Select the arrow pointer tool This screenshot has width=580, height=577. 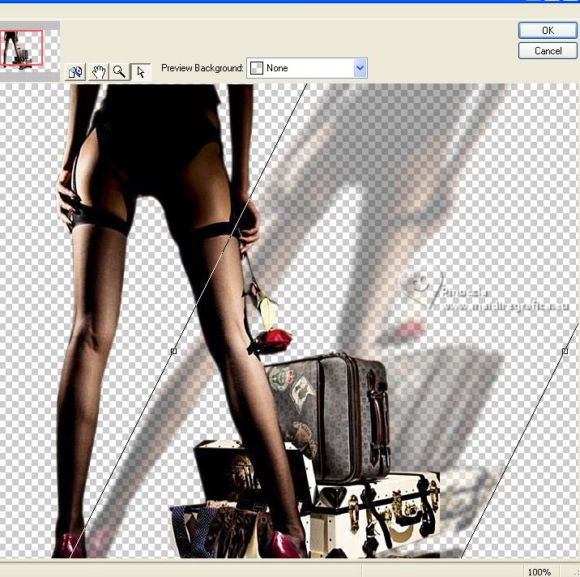[x=141, y=71]
